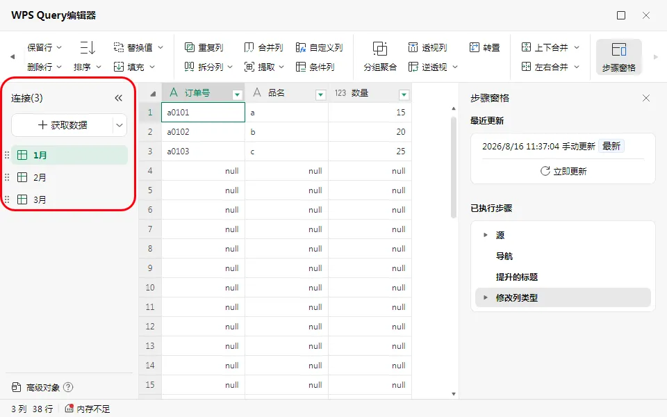The image size is (667, 417).
Task: Expand the 拆分列 dropdown arrow
Action: pos(230,67)
